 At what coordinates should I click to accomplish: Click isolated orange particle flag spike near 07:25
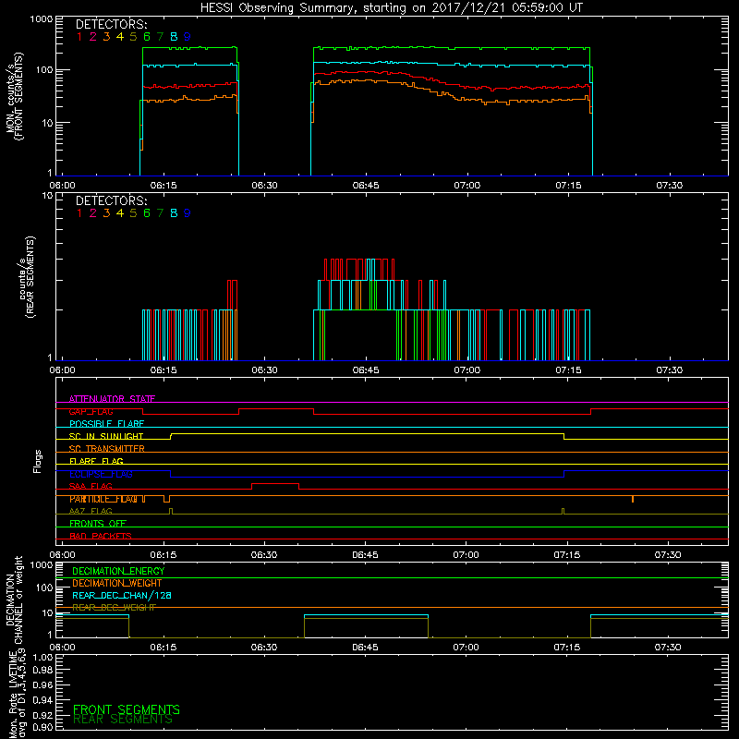[x=633, y=499]
